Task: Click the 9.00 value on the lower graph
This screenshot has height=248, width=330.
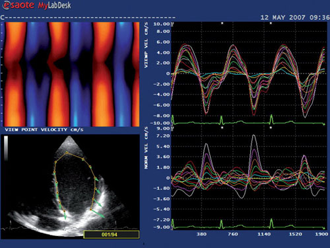Action: click(163, 128)
